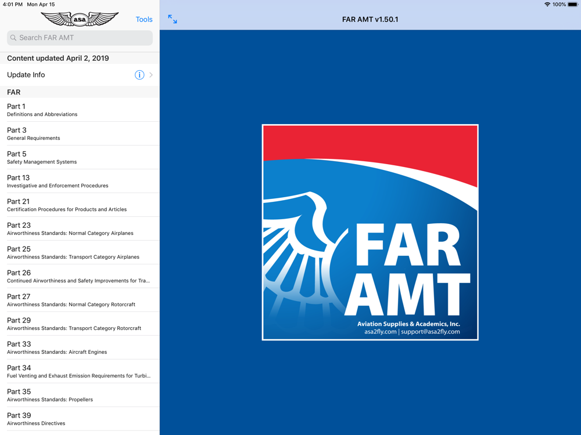581x435 pixels.
Task: Open the Update Info row
Action: pos(80,75)
